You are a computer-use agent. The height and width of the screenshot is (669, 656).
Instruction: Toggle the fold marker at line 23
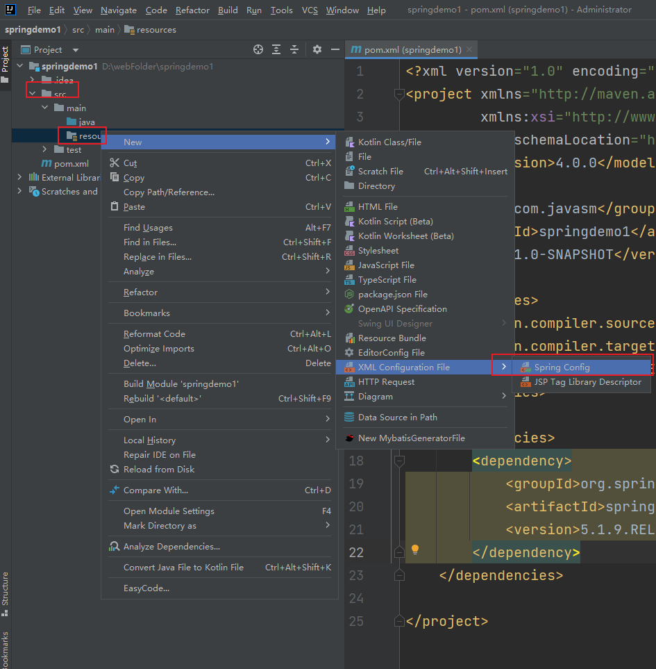tap(399, 575)
